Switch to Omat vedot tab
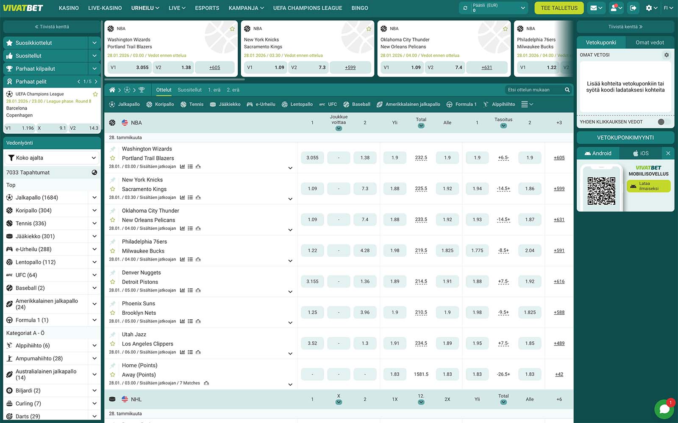Image resolution: width=678 pixels, height=423 pixels. [x=650, y=42]
